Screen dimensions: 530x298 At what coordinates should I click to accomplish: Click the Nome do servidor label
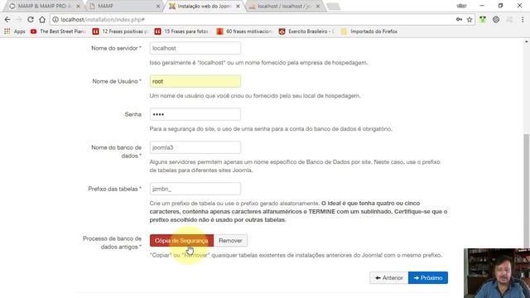click(116, 48)
